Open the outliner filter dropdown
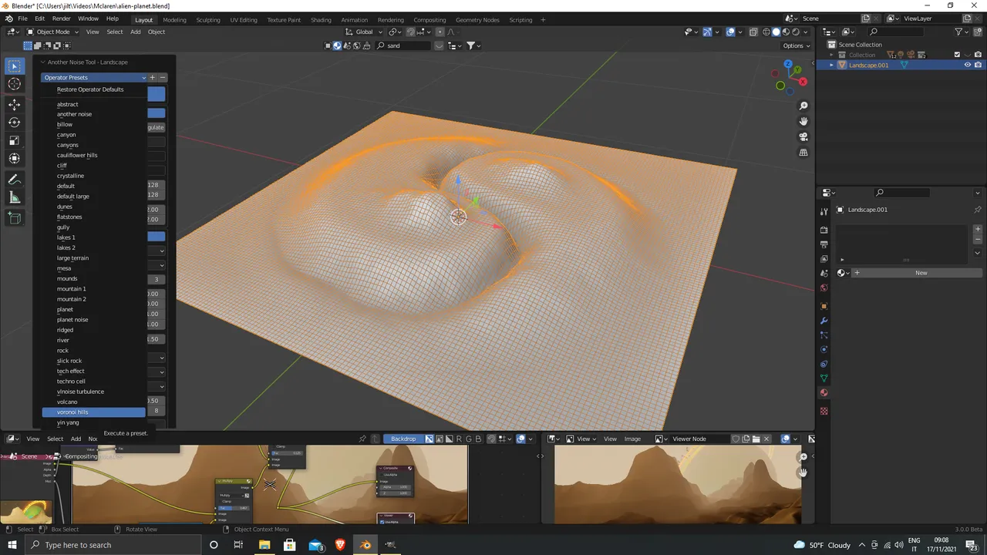The height and width of the screenshot is (555, 987). point(962,32)
